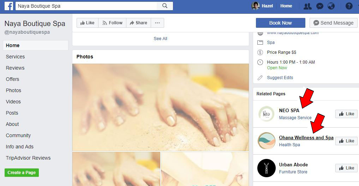Open the Urban Abode page link
Screen dimensions: 359x186
[x=293, y=165]
